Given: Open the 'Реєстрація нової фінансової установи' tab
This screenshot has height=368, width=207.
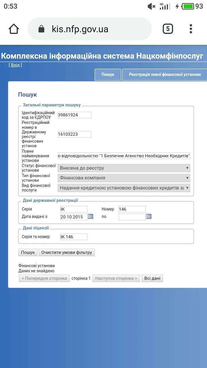Looking at the screenshot, I should click(164, 75).
